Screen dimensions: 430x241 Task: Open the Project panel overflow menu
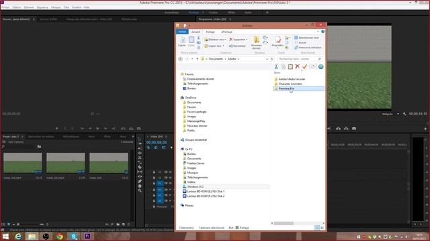tap(133, 137)
